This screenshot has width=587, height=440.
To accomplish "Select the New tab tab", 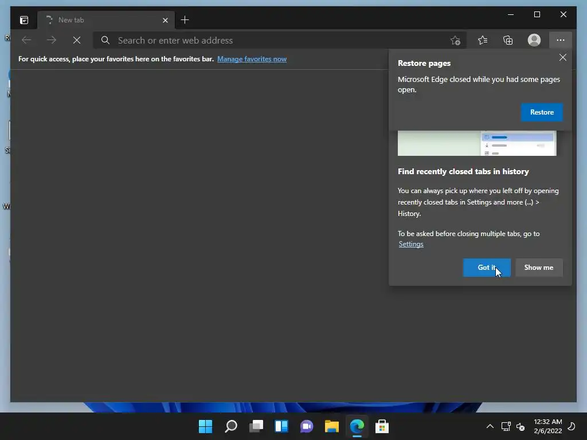I will (x=106, y=20).
